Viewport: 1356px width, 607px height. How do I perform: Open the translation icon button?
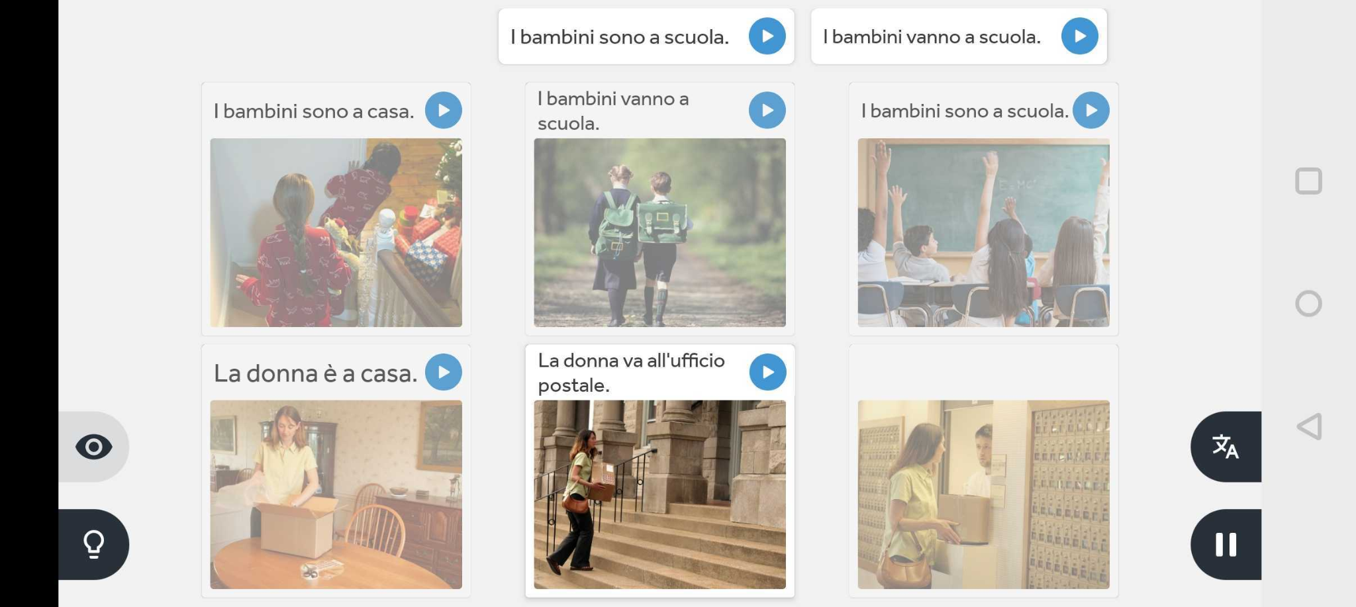[x=1226, y=447]
